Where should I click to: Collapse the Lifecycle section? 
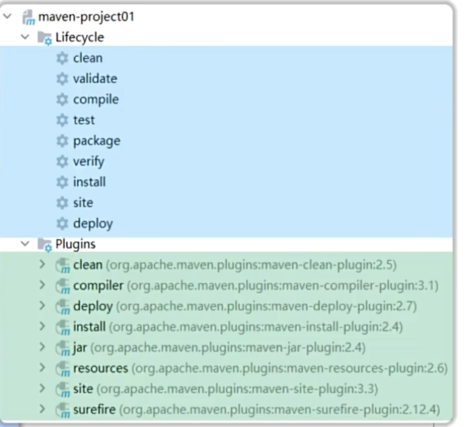pos(25,38)
